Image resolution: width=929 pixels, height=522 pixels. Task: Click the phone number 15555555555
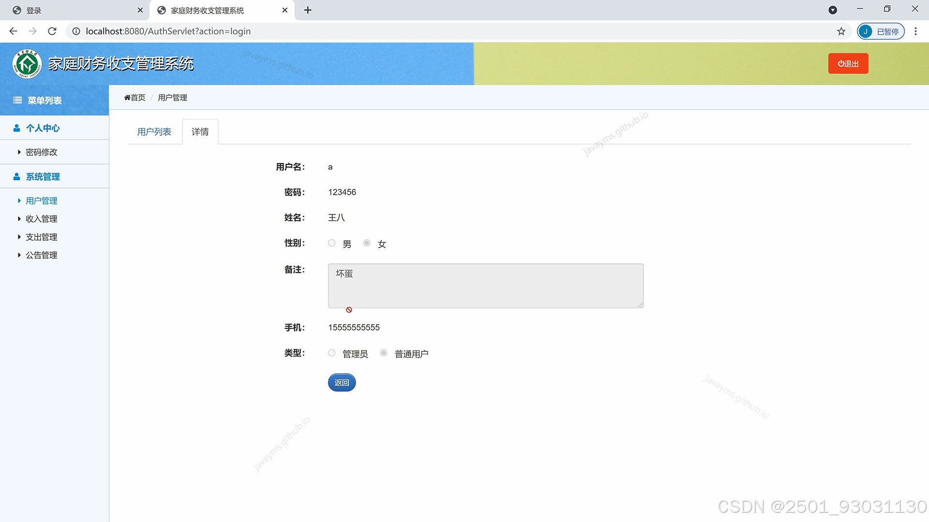[354, 328]
